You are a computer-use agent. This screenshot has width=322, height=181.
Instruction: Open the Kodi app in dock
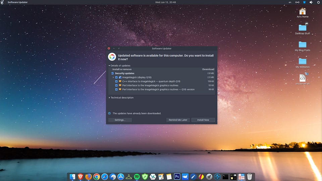pyautogui.click(x=217, y=176)
